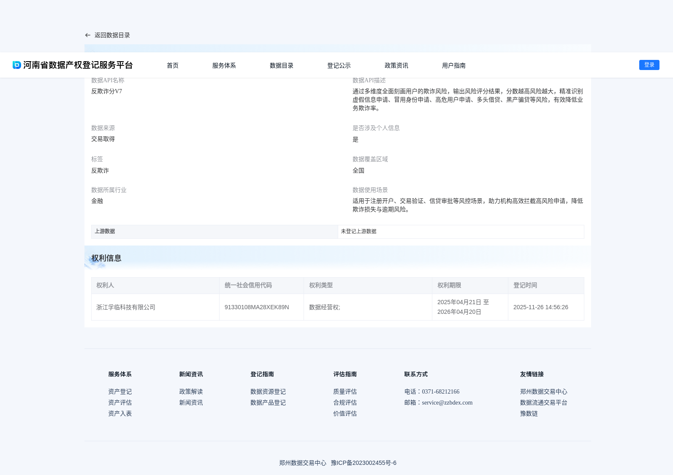Click 权利期限 column header

pos(470,286)
